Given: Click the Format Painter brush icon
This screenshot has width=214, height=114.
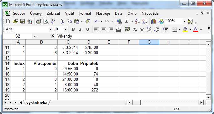Looking at the screenshot, I should click(x=87, y=21).
